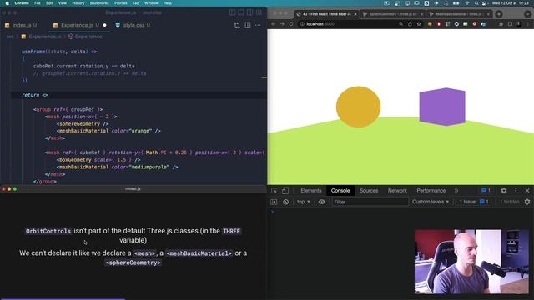Click the Experience symbol breadcrumb

click(85, 37)
